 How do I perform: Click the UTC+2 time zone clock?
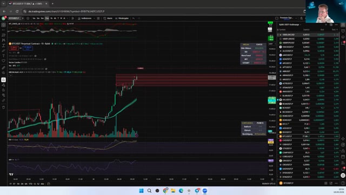268,184
